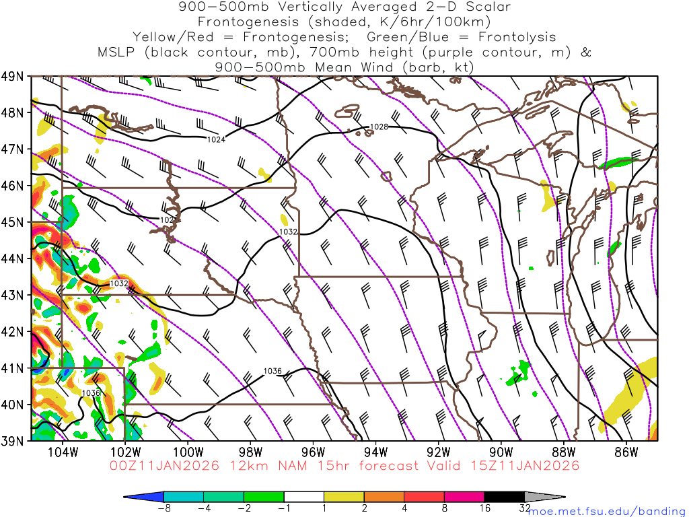Click the 86W longitude axis label

coord(626,452)
